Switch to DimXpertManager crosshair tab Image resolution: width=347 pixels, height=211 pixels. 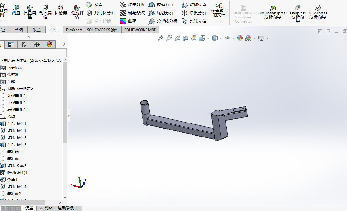click(x=37, y=45)
